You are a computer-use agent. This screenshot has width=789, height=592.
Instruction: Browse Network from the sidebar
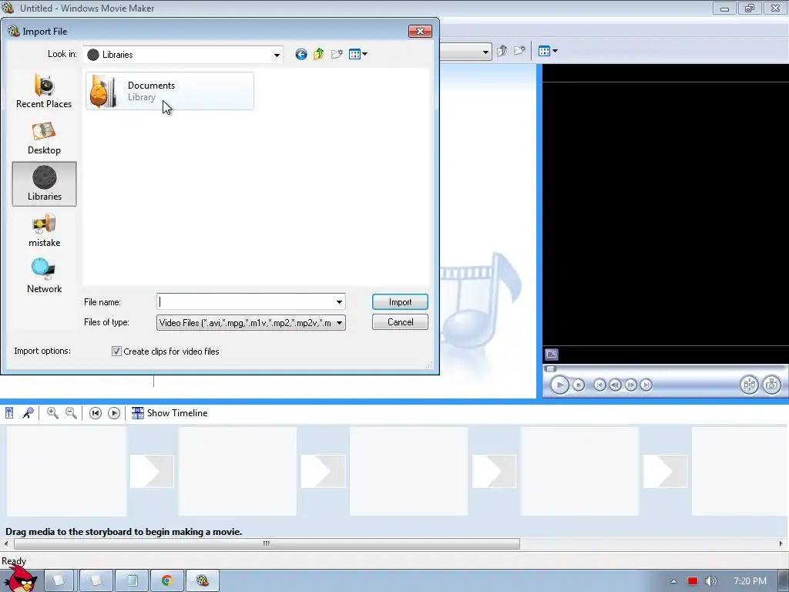click(x=44, y=276)
